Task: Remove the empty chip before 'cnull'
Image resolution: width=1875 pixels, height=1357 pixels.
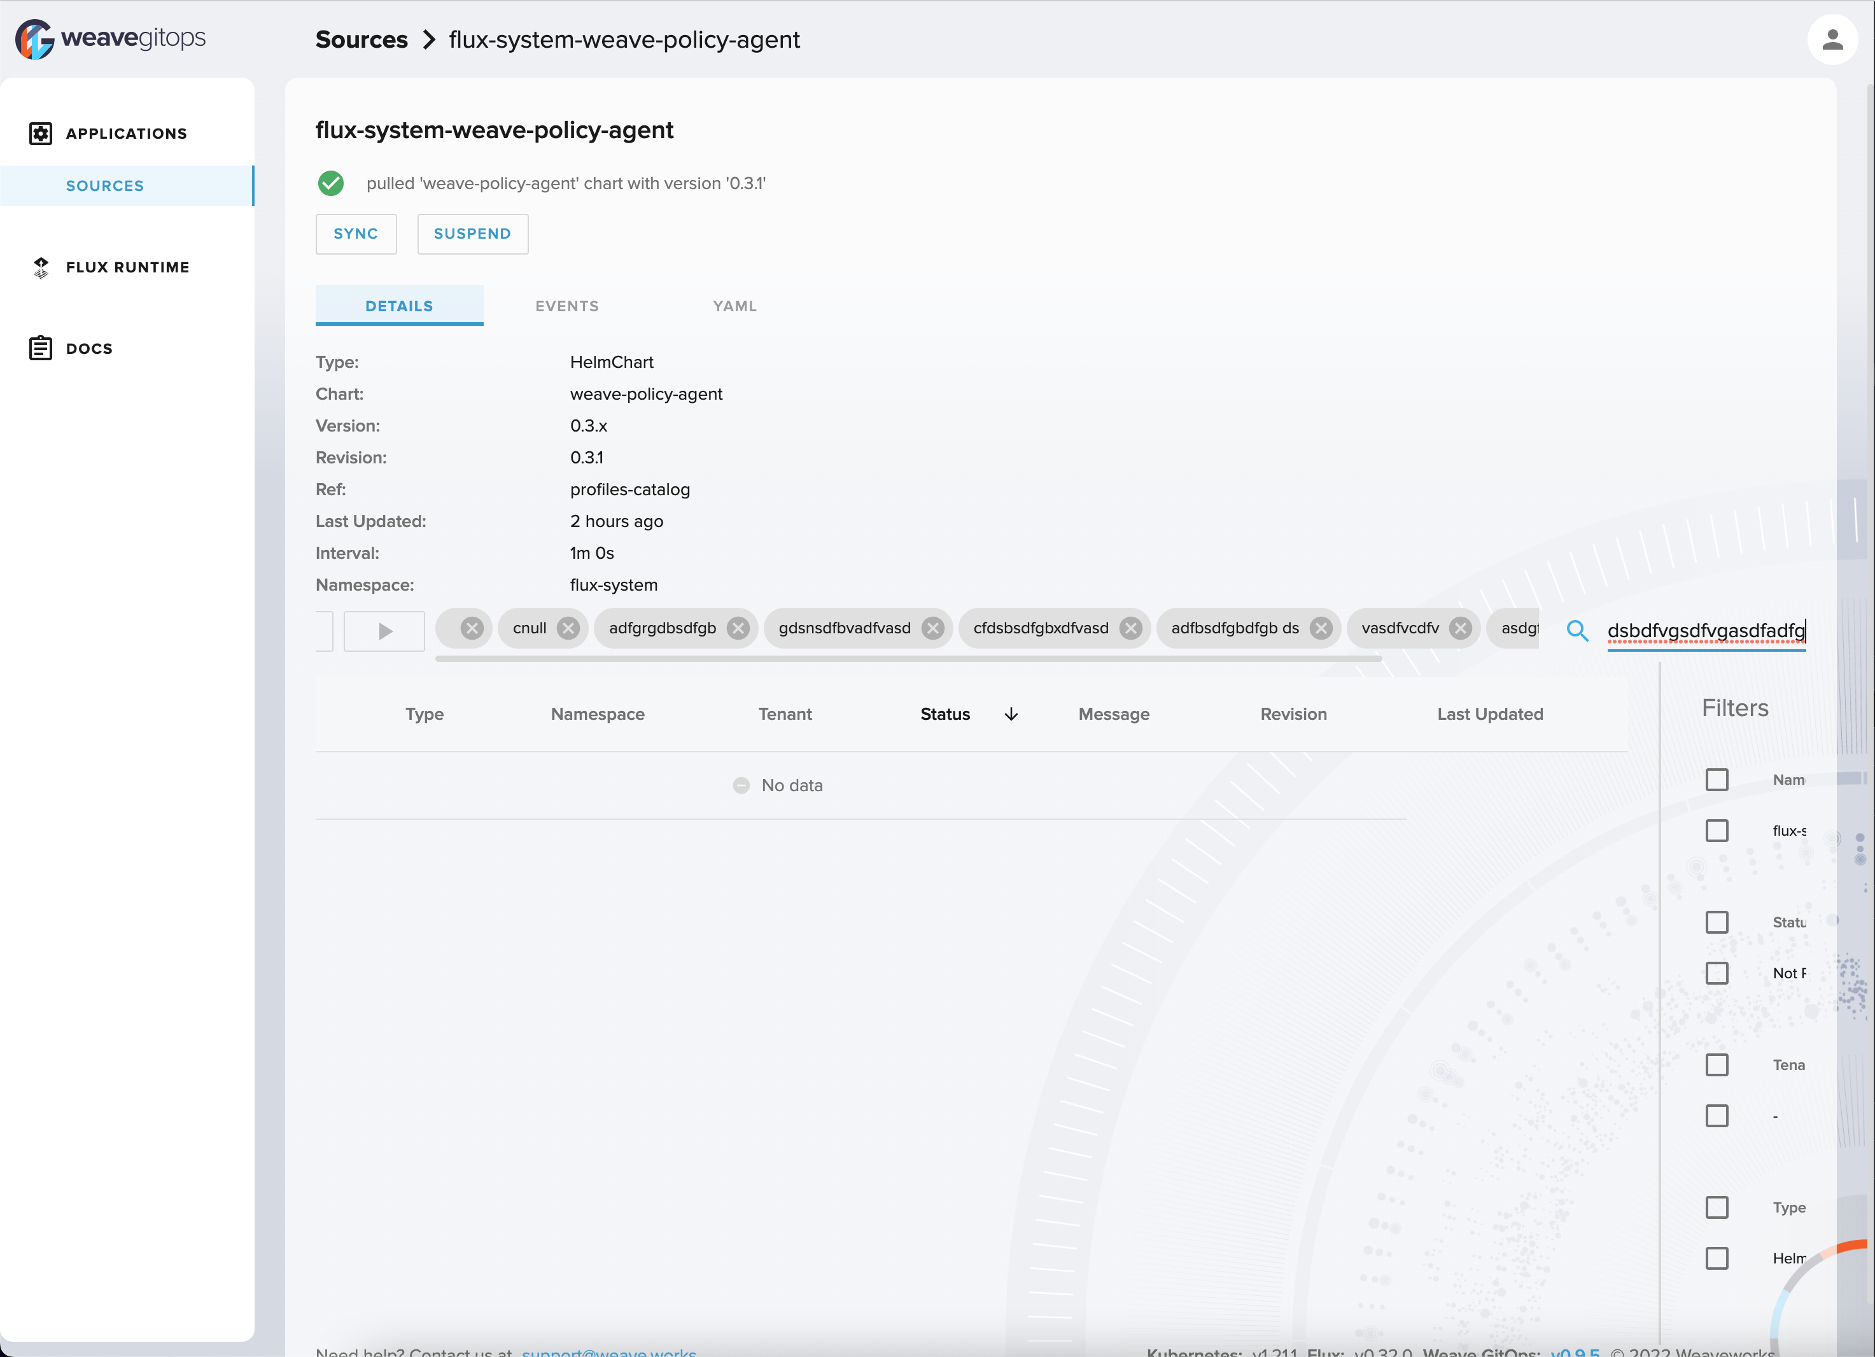Action: click(472, 628)
